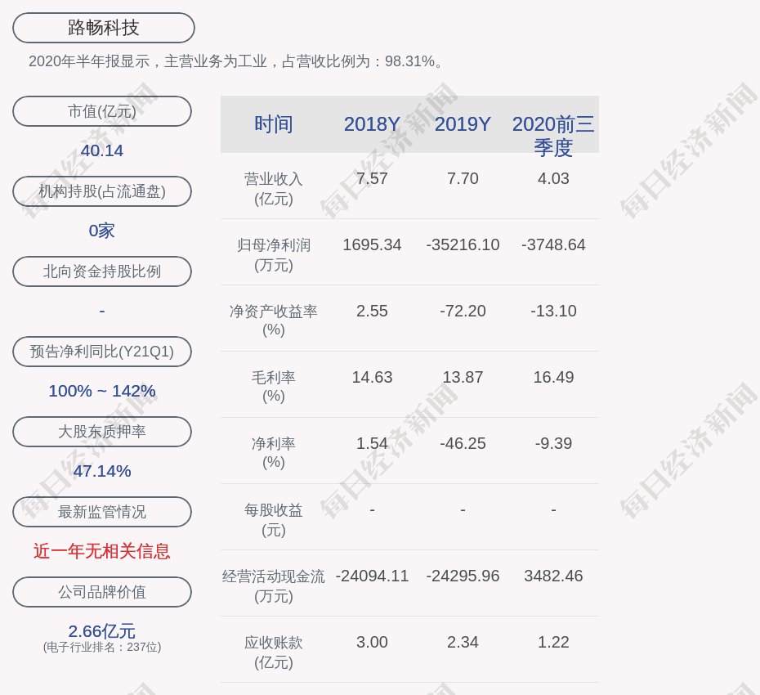Click the 2020年半年报显示 summary sentence
Screen dimensions: 760x695
click(x=236, y=61)
